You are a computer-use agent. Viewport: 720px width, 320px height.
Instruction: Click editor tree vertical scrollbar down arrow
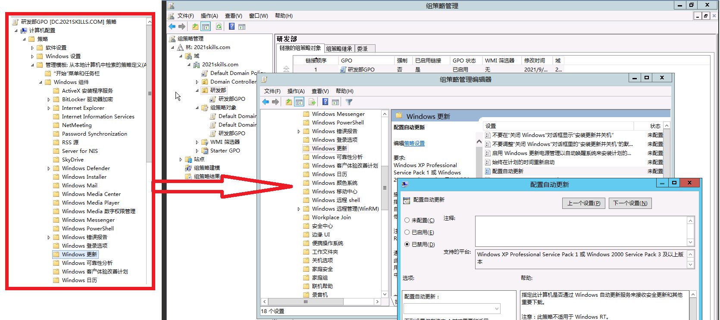pos(385,294)
